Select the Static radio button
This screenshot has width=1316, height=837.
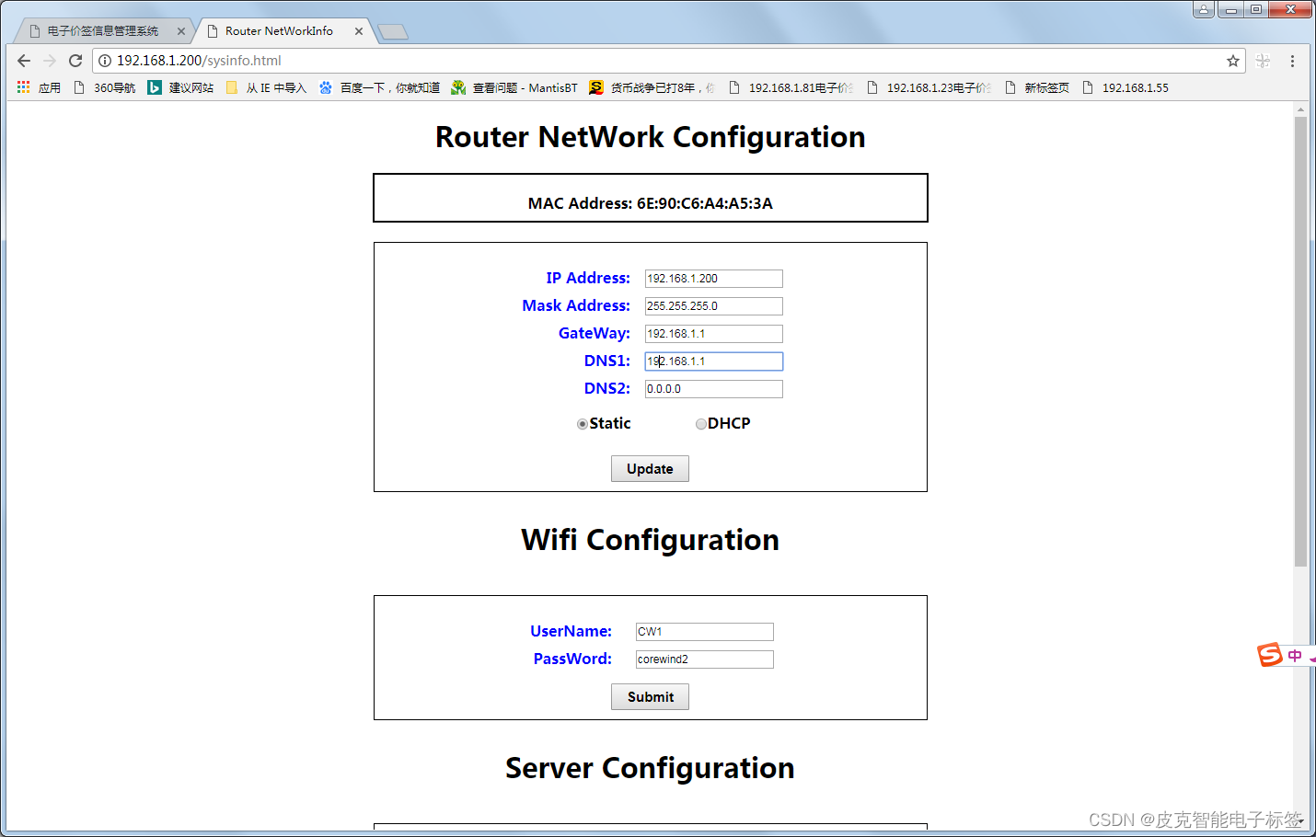point(583,424)
